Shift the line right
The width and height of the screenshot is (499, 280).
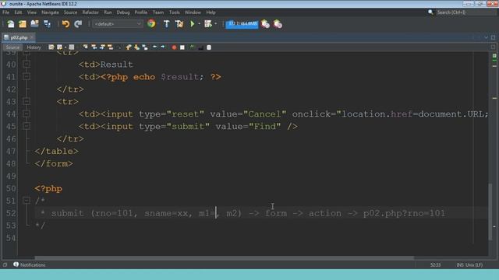(x=163, y=47)
